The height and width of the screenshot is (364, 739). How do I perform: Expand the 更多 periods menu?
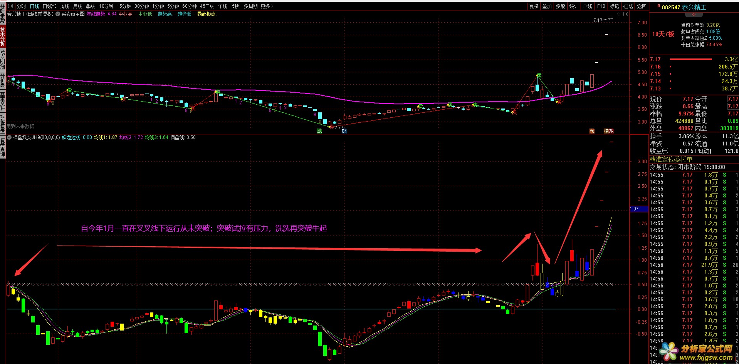[x=267, y=6]
